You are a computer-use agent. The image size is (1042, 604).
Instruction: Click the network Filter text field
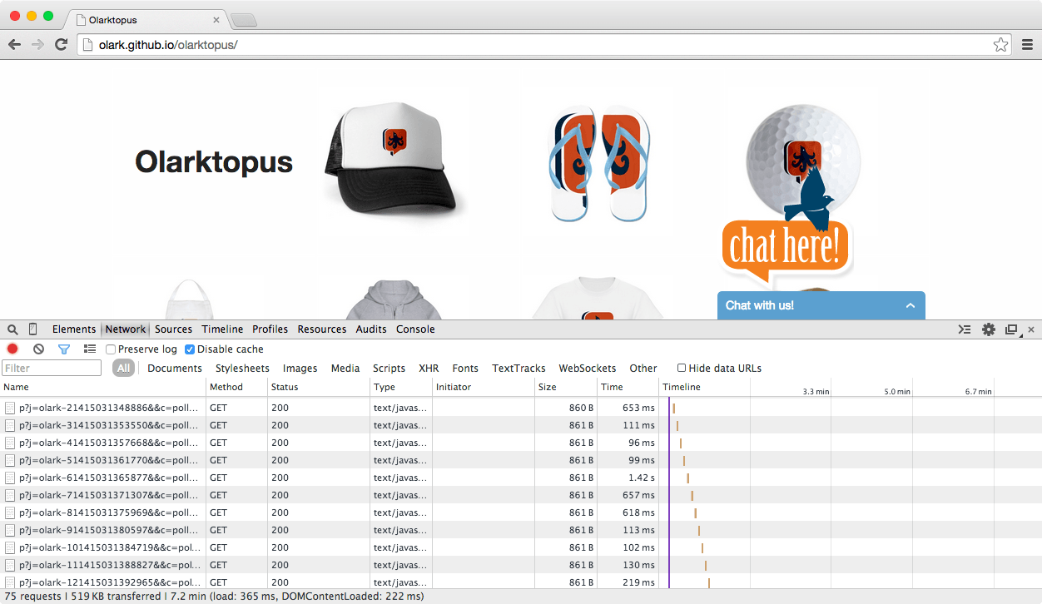coord(52,368)
